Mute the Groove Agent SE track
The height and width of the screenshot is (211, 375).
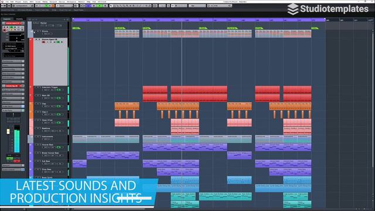[36, 39]
